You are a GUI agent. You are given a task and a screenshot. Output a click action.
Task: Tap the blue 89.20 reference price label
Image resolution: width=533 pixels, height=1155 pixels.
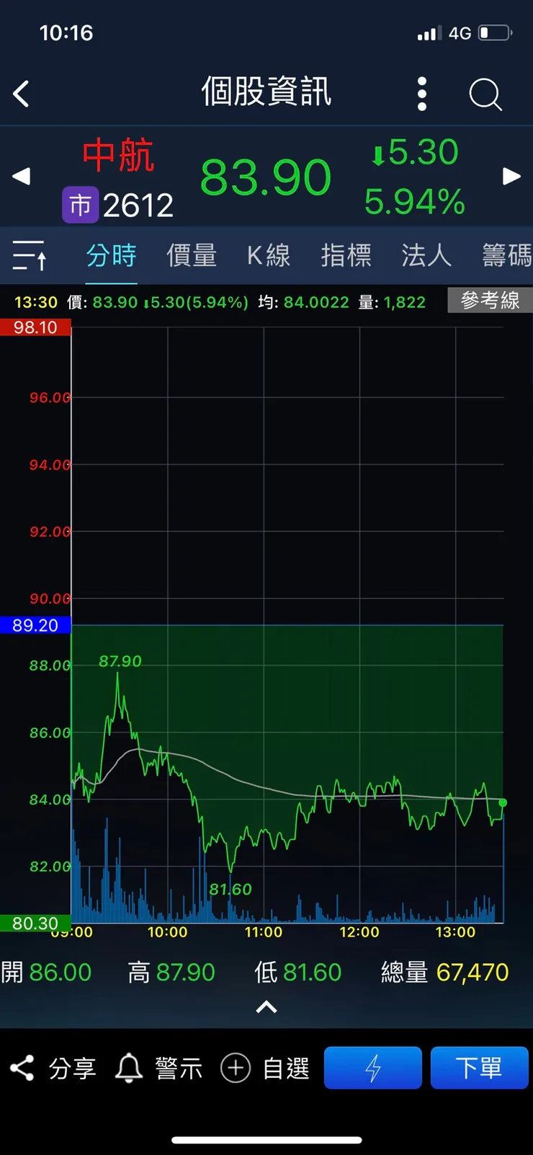pyautogui.click(x=35, y=625)
